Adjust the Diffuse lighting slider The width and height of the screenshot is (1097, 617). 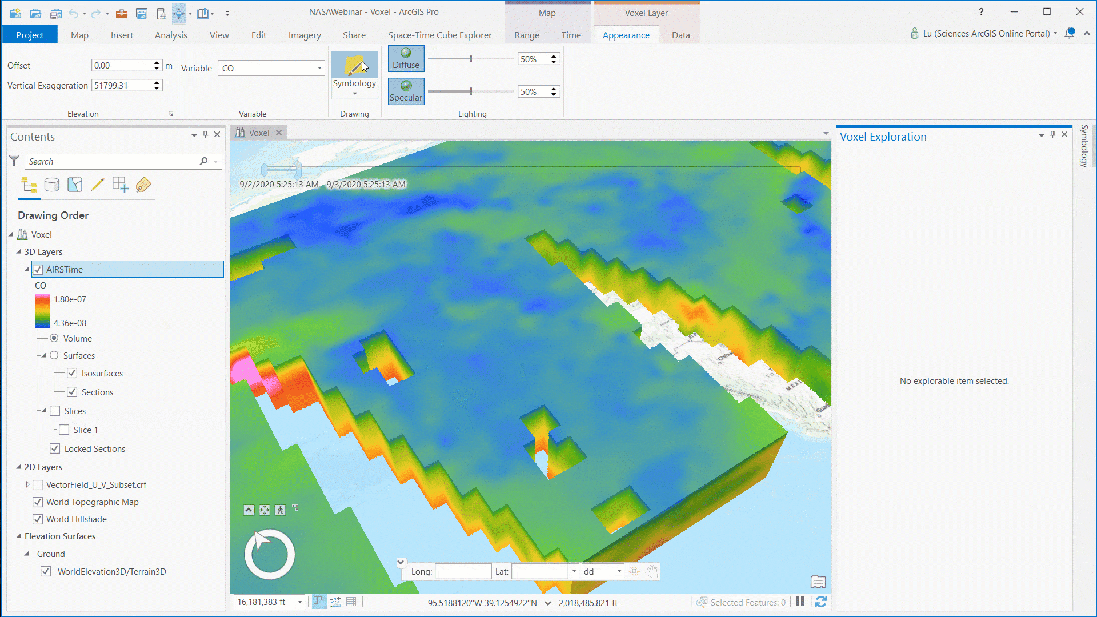471,58
